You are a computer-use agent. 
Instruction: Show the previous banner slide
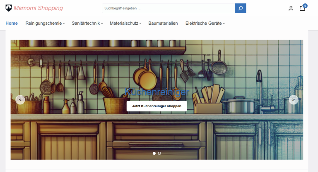[20, 99]
